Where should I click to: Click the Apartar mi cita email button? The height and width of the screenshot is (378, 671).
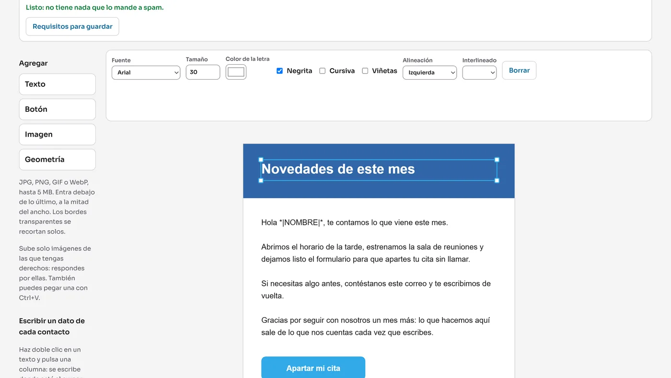point(313,368)
